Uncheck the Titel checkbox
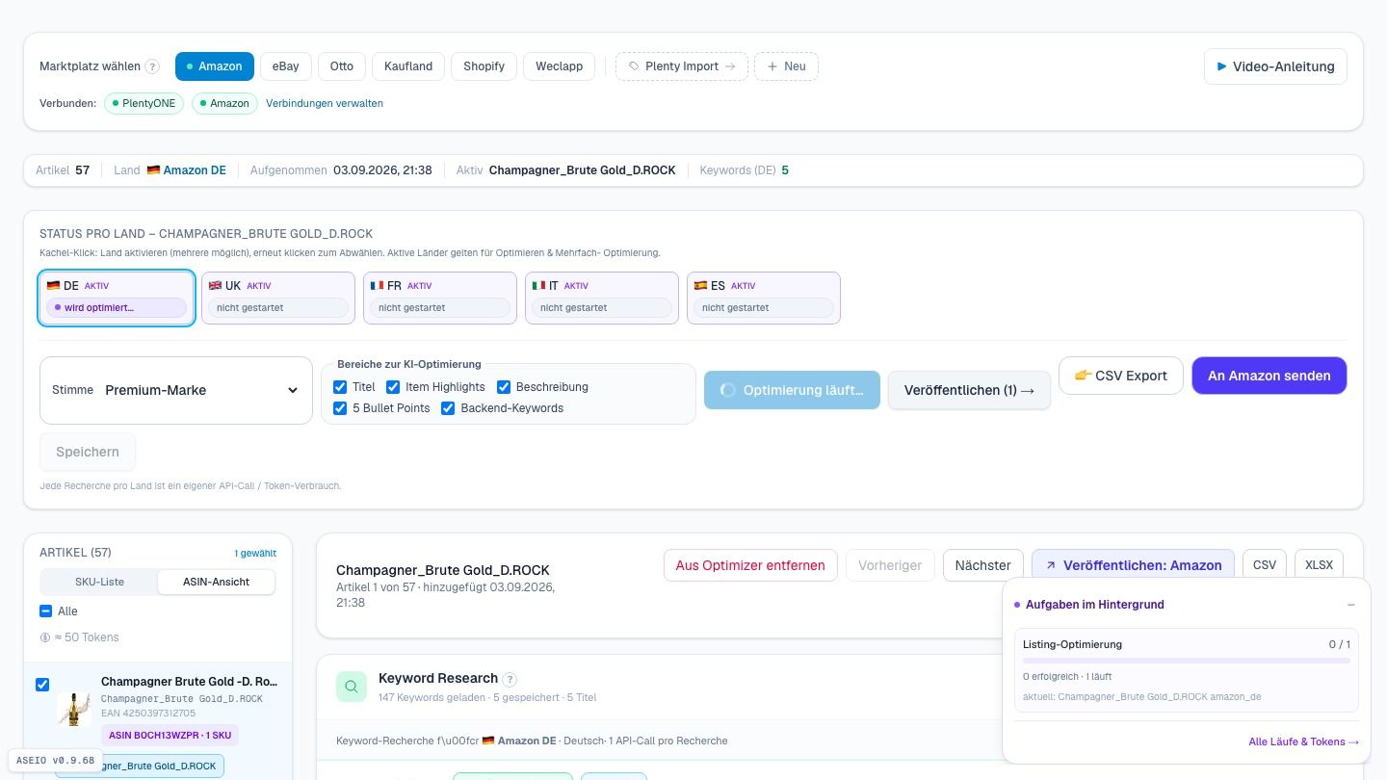This screenshot has width=1387, height=780. [340, 387]
